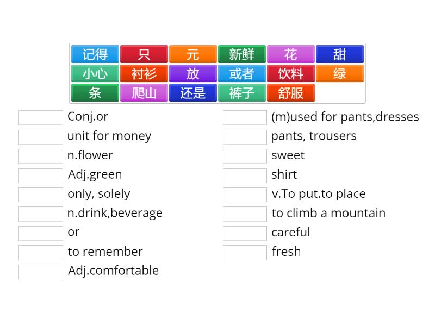This screenshot has height=326, width=435.
Task: Click the 爬山 tile
Action: [144, 93]
